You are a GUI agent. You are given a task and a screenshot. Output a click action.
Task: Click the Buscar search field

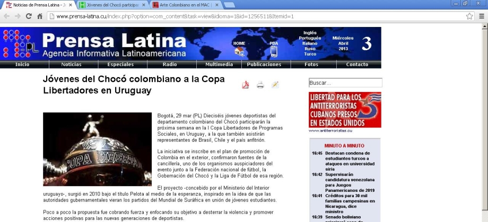[x=345, y=83]
